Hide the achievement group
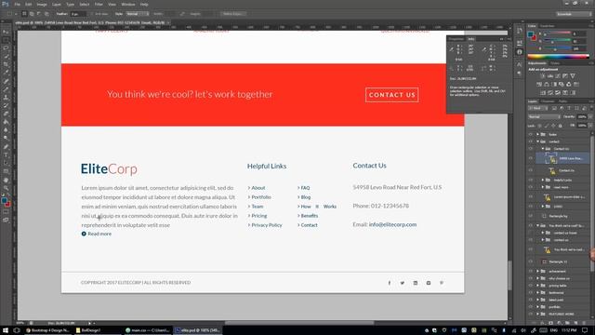595x335 pixels. point(531,271)
